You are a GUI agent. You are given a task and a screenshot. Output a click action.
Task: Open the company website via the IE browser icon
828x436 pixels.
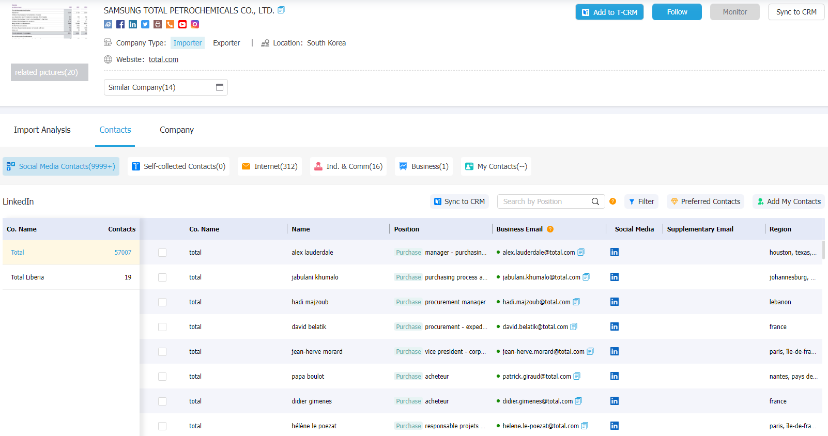click(x=108, y=24)
